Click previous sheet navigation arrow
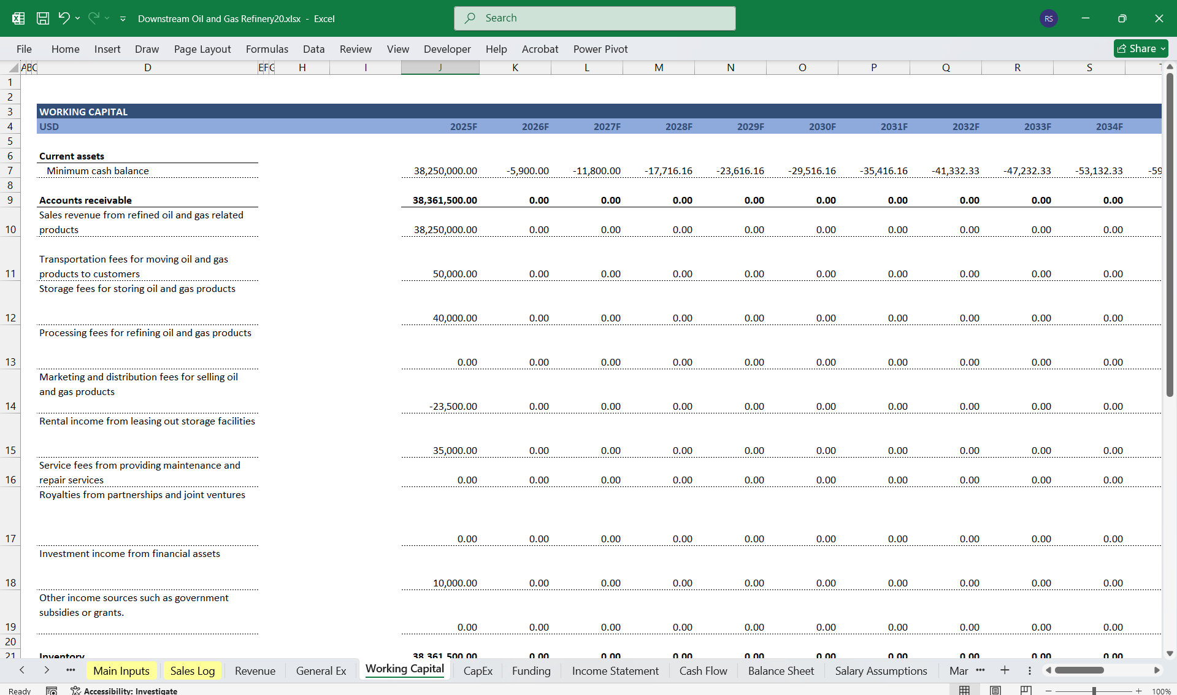This screenshot has width=1177, height=695. [x=22, y=670]
